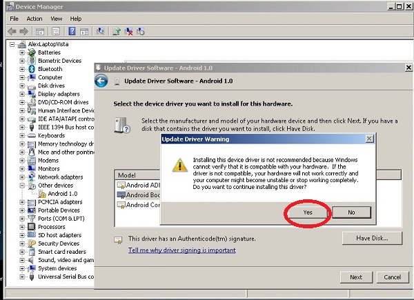Click the Scan for hardware changes icon
Viewport: 414px width, 300px height.
[100, 32]
